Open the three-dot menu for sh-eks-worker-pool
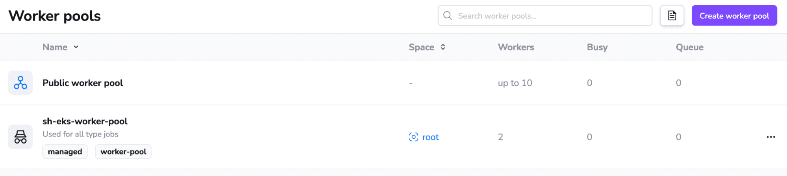787x176 pixels. click(771, 137)
